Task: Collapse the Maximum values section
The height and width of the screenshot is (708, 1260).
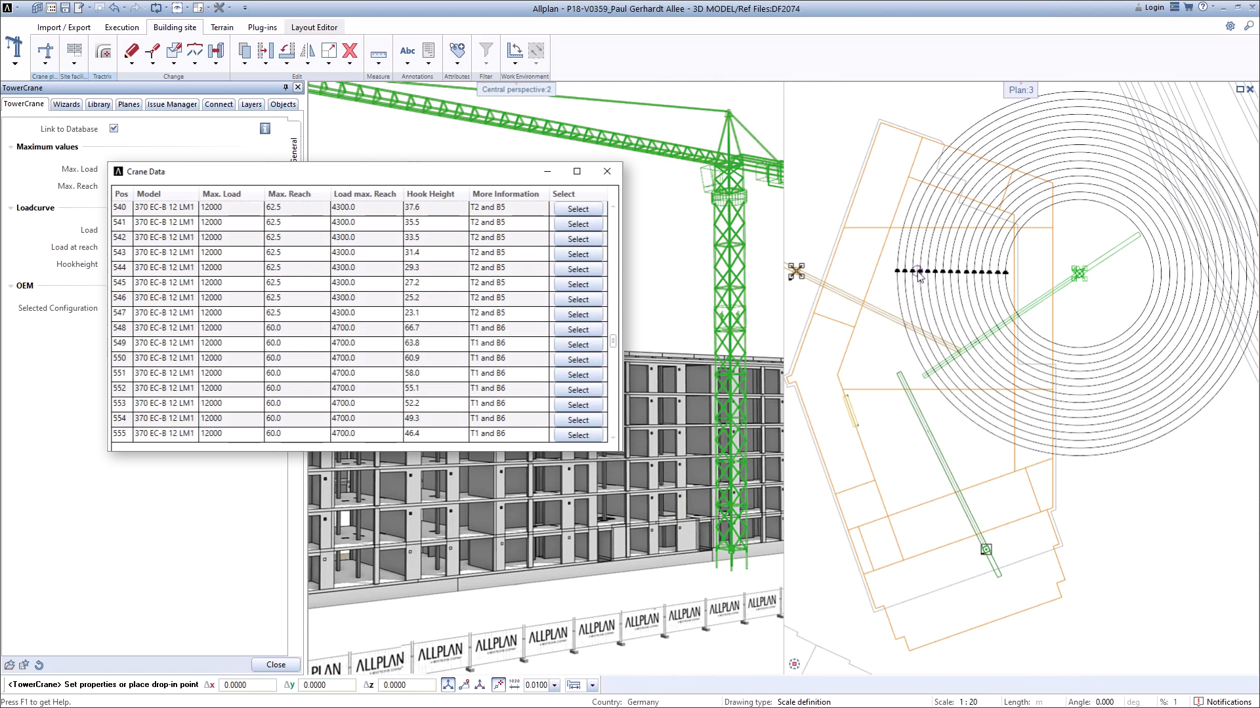Action: (x=10, y=147)
